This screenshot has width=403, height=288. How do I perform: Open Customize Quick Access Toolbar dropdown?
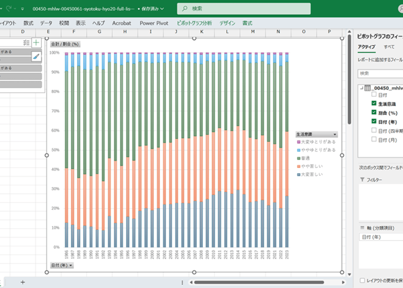[x=23, y=9]
